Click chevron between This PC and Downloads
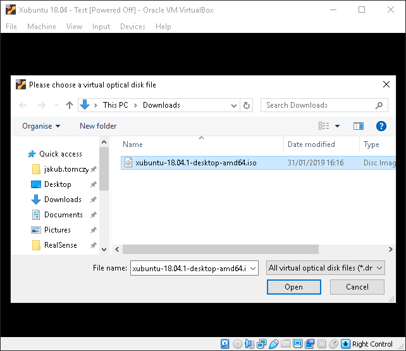Image resolution: width=406 pixels, height=351 pixels. click(x=135, y=105)
